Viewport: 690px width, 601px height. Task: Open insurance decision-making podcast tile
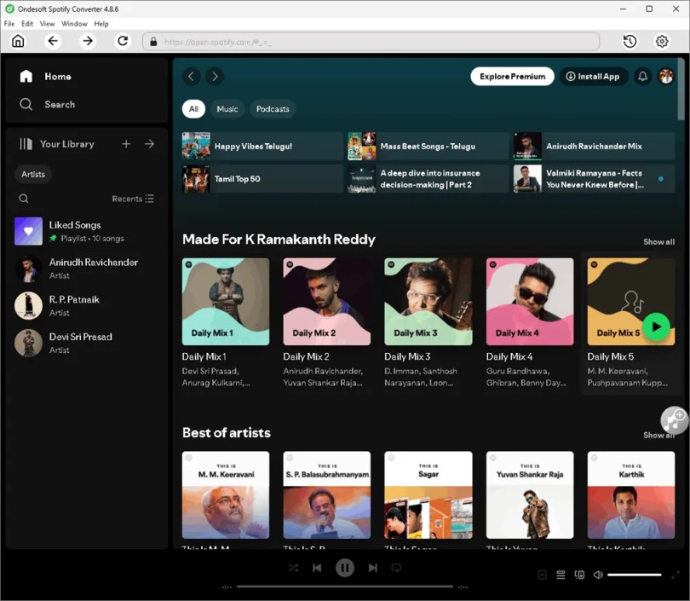[x=428, y=179]
